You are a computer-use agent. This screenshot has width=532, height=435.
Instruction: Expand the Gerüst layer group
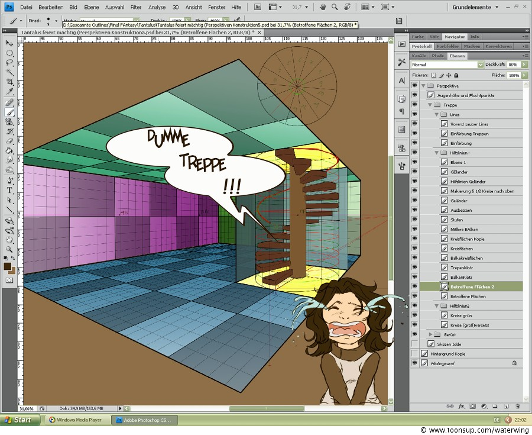pos(430,334)
